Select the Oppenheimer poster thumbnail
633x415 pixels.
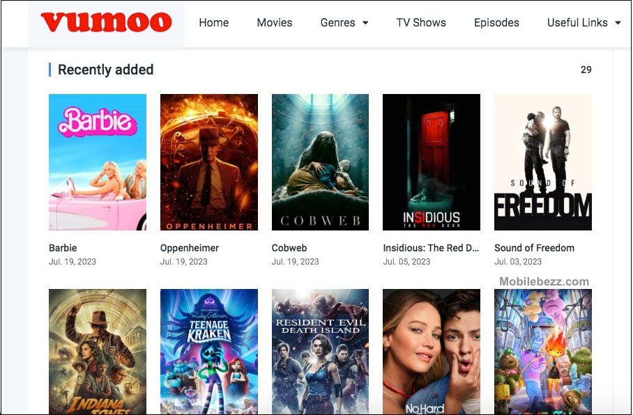click(209, 162)
